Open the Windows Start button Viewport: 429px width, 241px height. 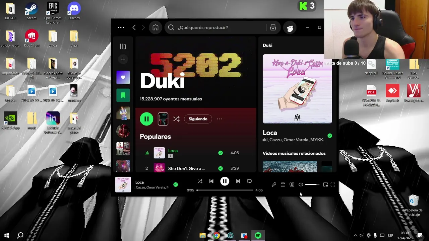pos(6,235)
